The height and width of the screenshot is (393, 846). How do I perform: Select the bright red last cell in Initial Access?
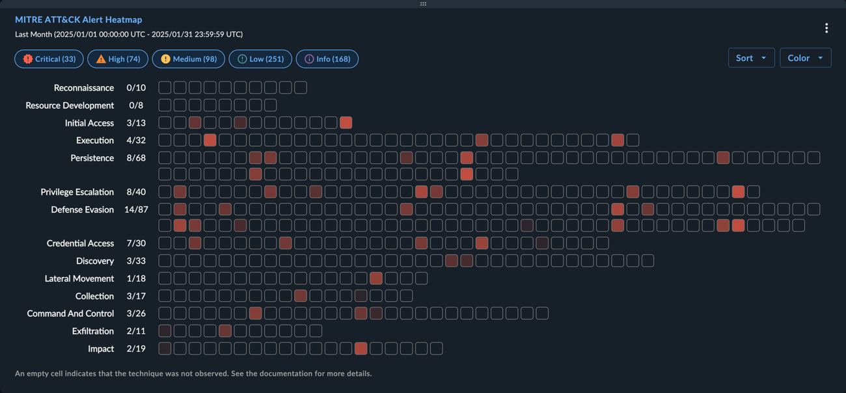pyautogui.click(x=346, y=122)
